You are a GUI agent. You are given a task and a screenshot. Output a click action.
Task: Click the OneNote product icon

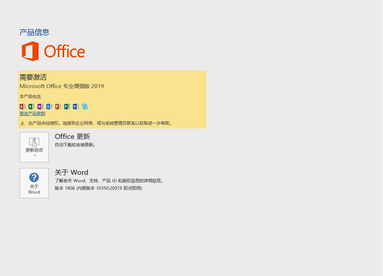click(x=40, y=107)
